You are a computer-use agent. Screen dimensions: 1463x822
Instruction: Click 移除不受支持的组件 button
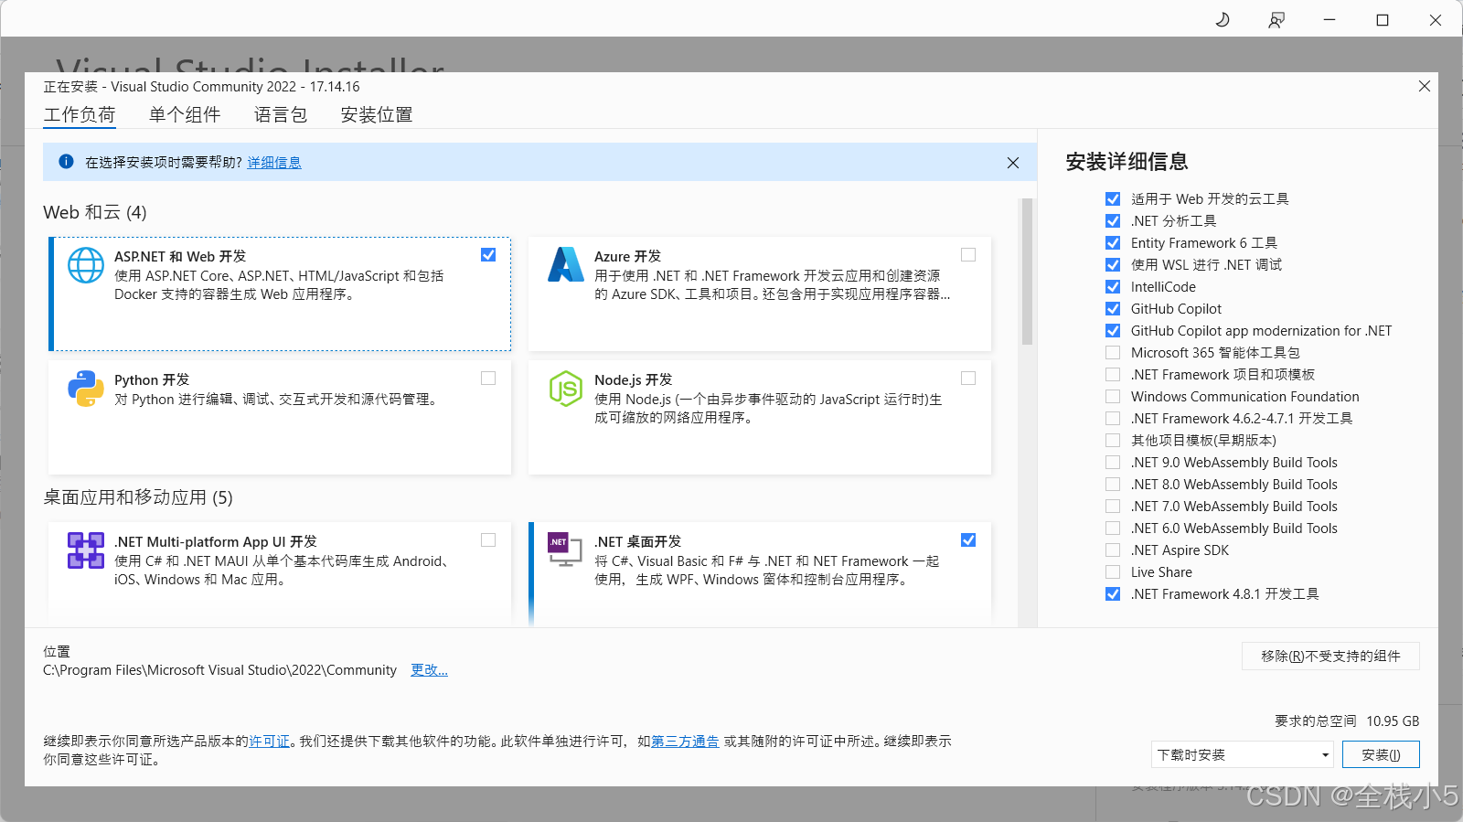pos(1330,656)
